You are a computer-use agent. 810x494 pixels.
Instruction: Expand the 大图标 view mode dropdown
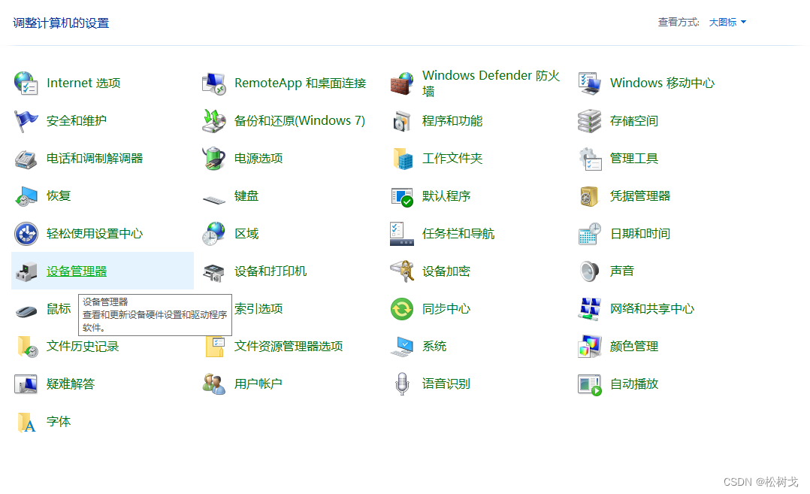(x=727, y=23)
